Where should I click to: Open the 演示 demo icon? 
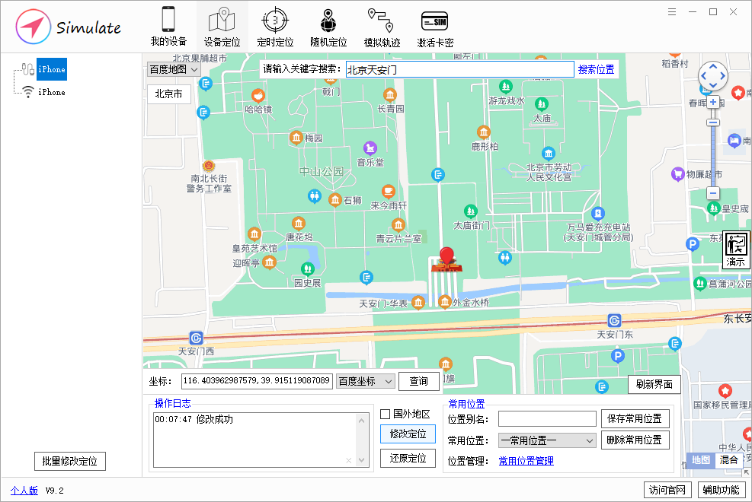736,249
